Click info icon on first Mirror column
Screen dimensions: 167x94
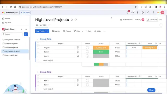click(x=156, y=43)
